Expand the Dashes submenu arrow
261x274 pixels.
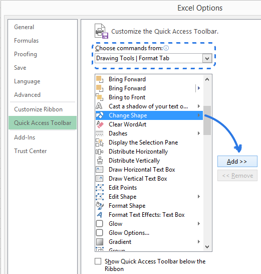199,133
